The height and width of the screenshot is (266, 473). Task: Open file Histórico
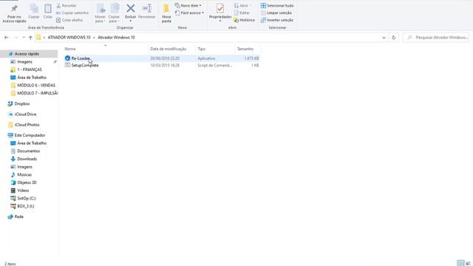click(x=245, y=20)
